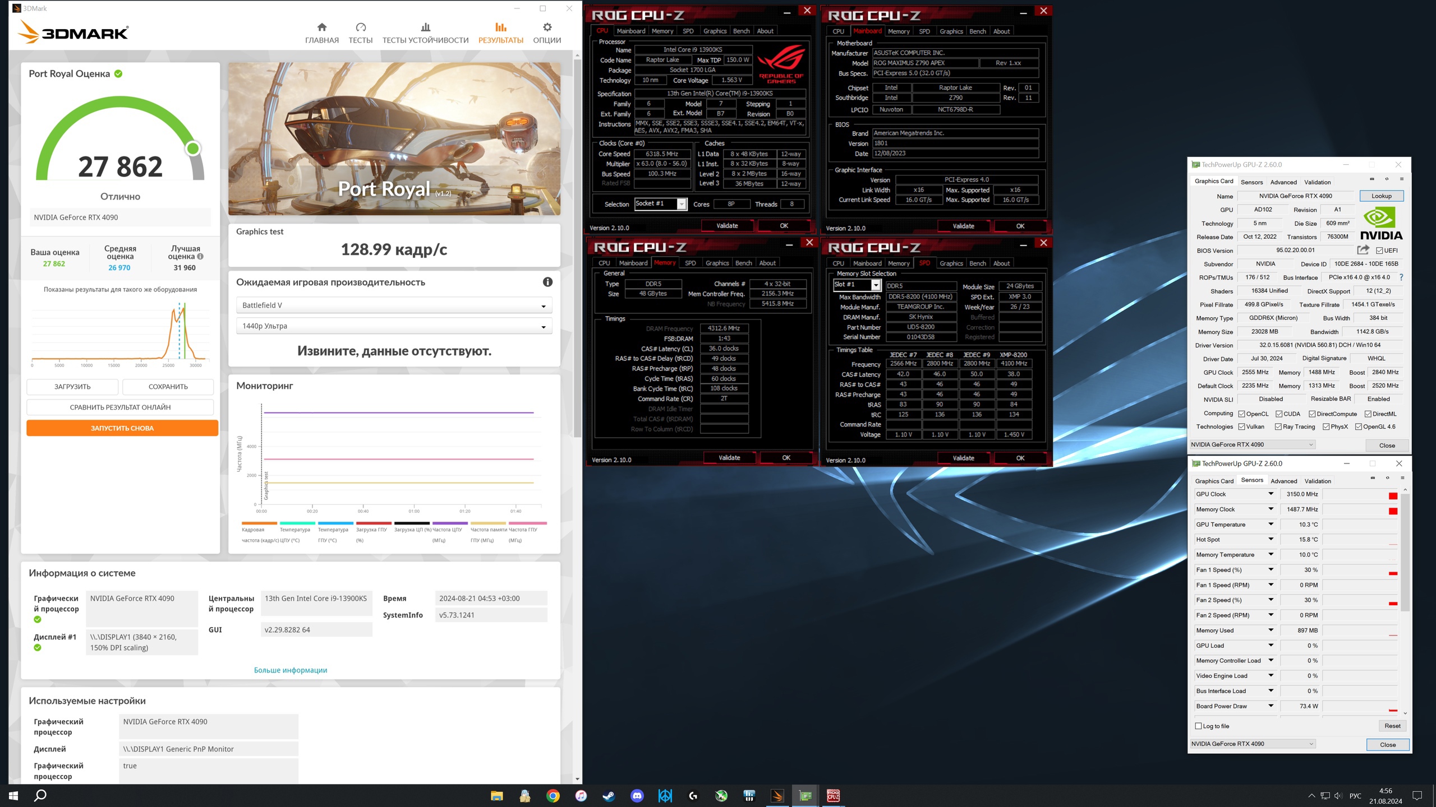1436x807 pixels.
Task: Switch to ROG CPU-Z taskbar icon
Action: pos(833,795)
